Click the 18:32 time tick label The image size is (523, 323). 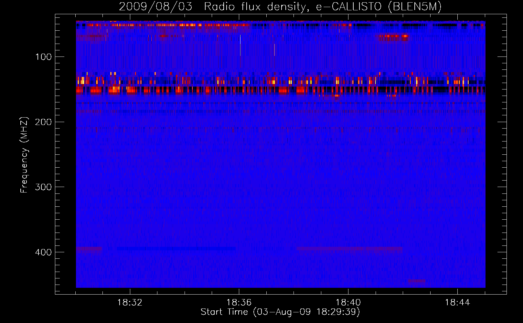click(130, 302)
